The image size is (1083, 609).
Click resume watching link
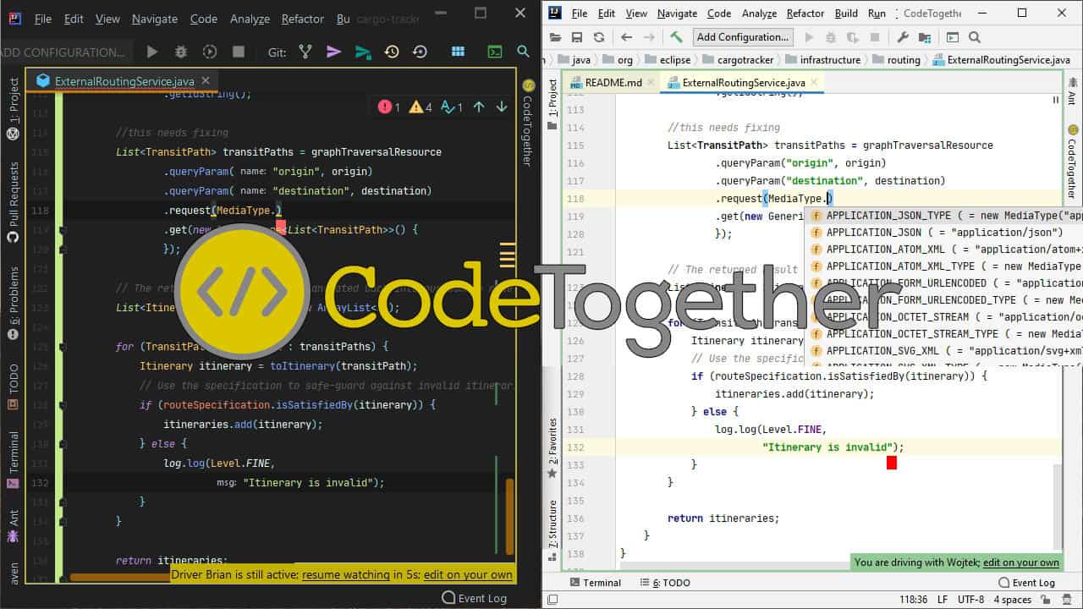click(346, 574)
